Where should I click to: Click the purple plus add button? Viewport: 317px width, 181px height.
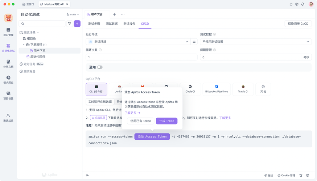click(77, 24)
